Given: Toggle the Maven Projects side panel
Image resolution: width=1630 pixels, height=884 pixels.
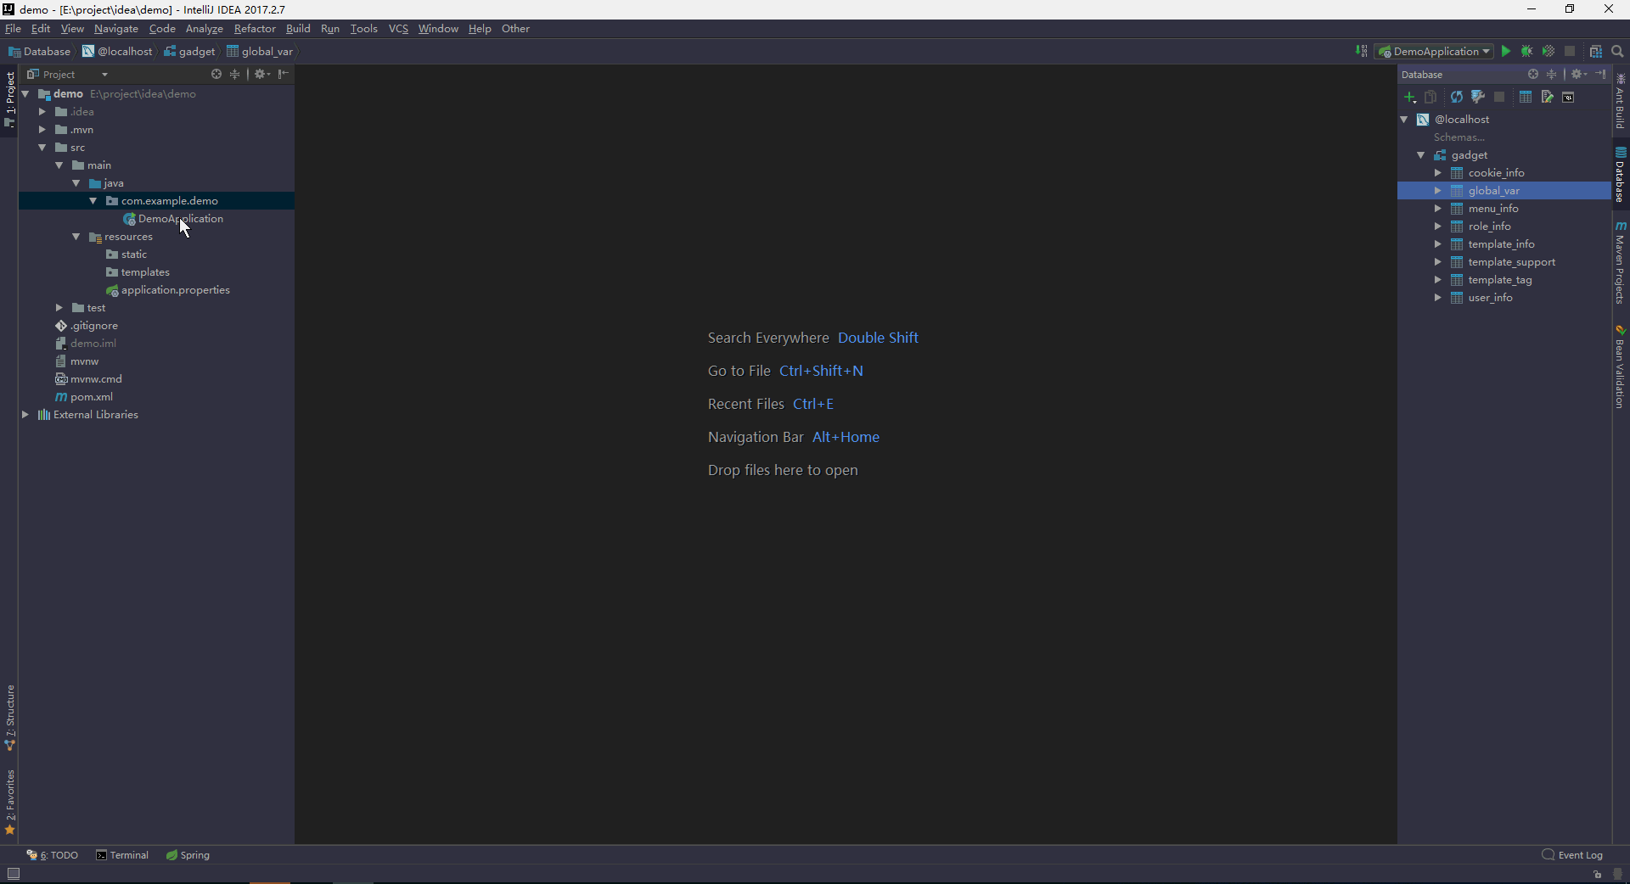Looking at the screenshot, I should click(1620, 263).
